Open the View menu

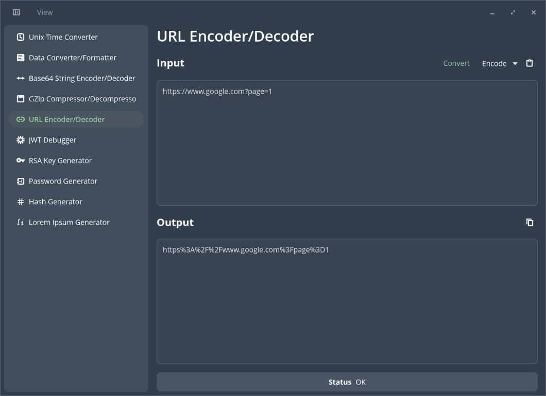tap(45, 12)
